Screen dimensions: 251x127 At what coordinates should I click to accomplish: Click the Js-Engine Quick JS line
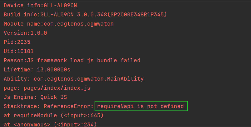click(x=35, y=97)
